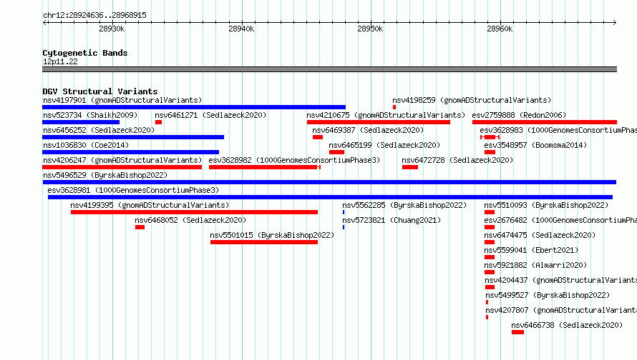Click nsv6456252 (Sedlazeck2020) label

tap(99, 130)
